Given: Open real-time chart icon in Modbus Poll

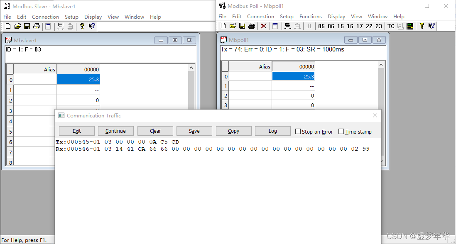Looking at the screenshot, I should coord(410,26).
